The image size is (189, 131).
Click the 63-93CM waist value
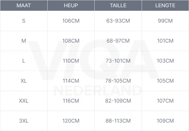point(118,21)
